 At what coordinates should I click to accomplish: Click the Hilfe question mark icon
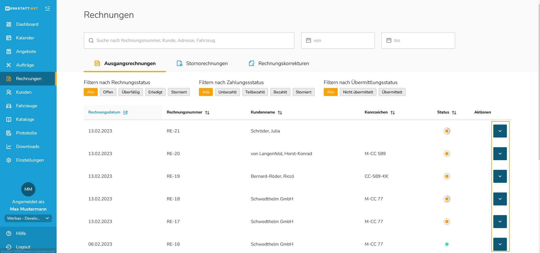(x=9, y=233)
